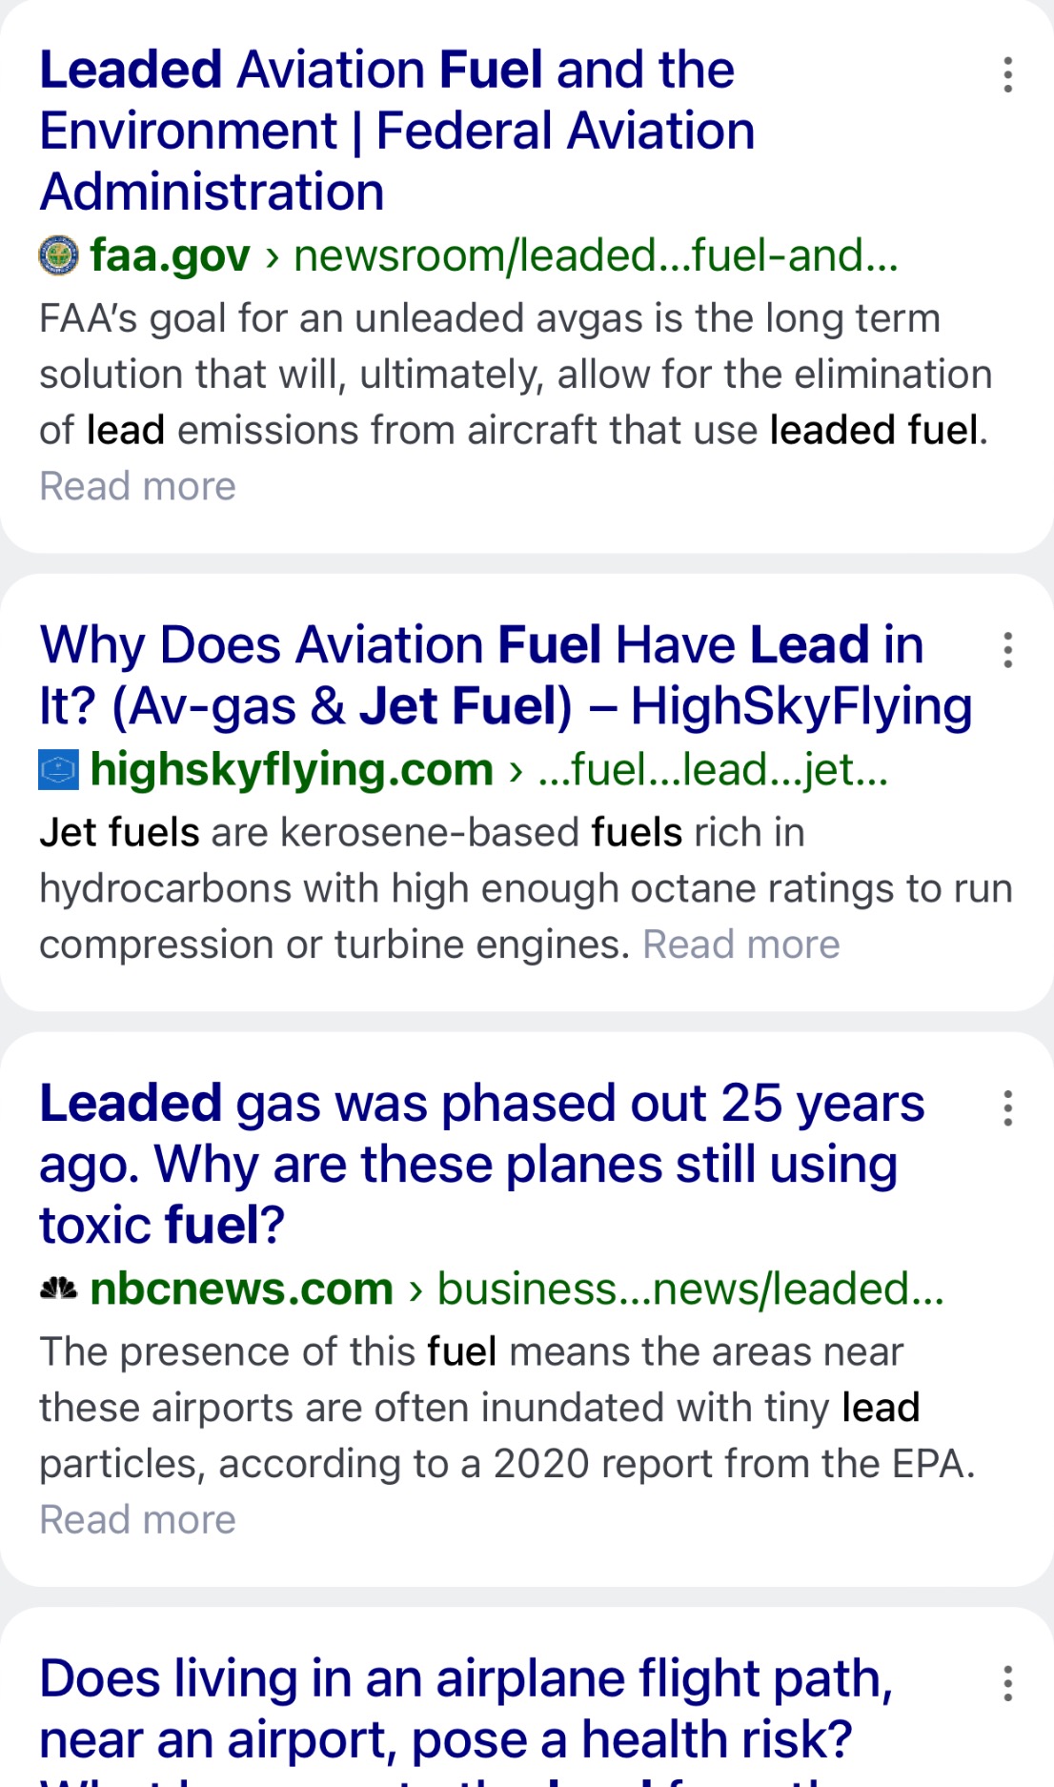This screenshot has width=1054, height=1787.
Task: Click the highskyflying.com domain link
Action: click(x=291, y=770)
